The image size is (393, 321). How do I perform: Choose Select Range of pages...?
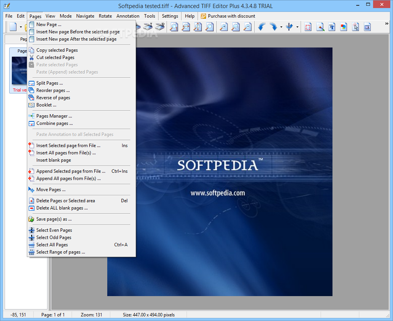(x=82, y=252)
